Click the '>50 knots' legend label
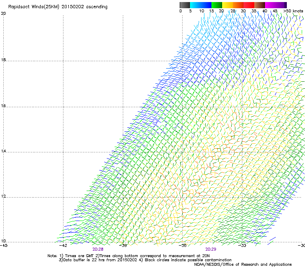 coord(293,11)
